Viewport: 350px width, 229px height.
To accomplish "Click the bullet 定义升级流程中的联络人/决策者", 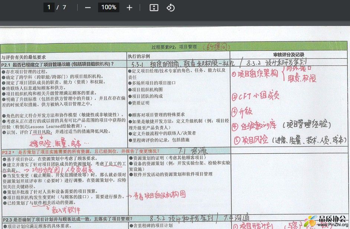I will [x=162, y=133].
